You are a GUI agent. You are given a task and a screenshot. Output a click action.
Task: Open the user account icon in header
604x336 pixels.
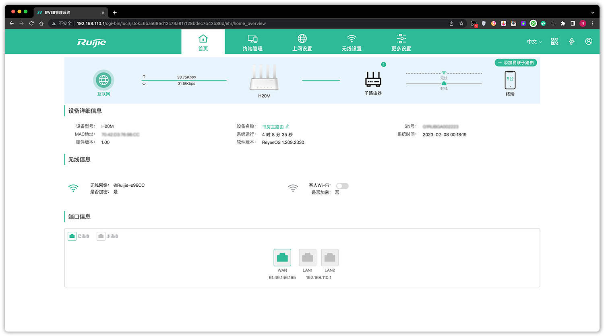pos(589,41)
